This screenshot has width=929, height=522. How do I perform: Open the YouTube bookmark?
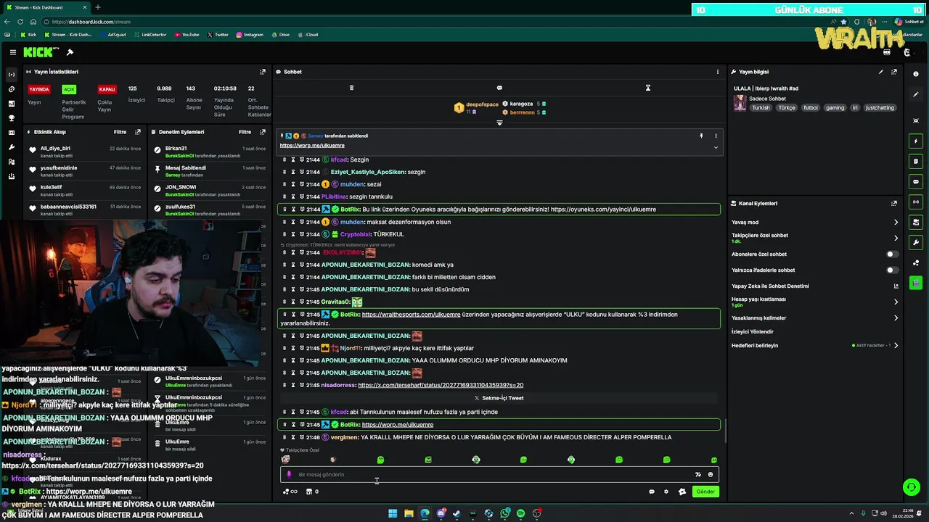tap(186, 35)
